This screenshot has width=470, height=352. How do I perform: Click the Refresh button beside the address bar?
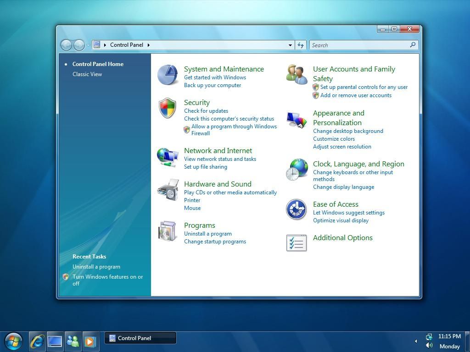(x=300, y=45)
